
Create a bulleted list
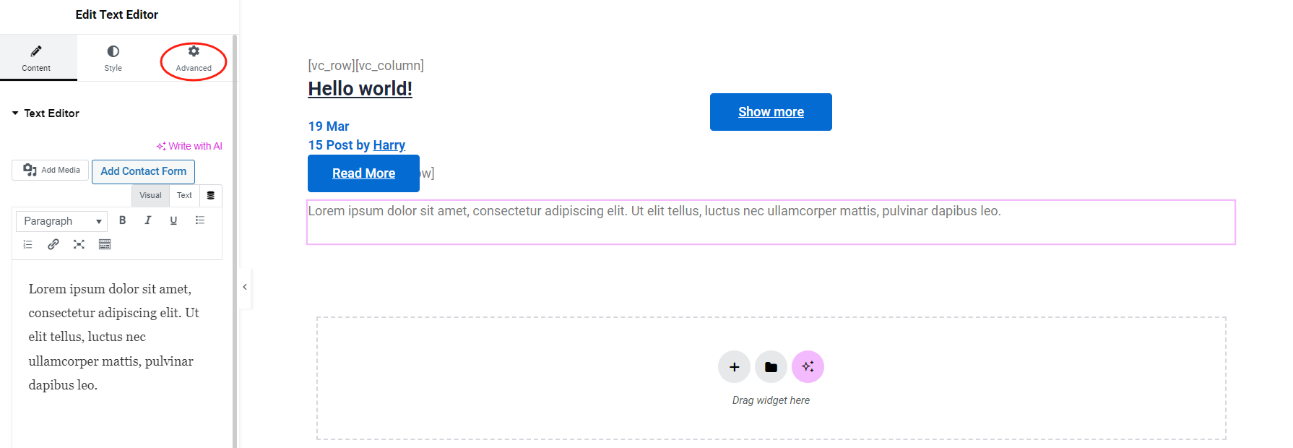click(x=200, y=220)
